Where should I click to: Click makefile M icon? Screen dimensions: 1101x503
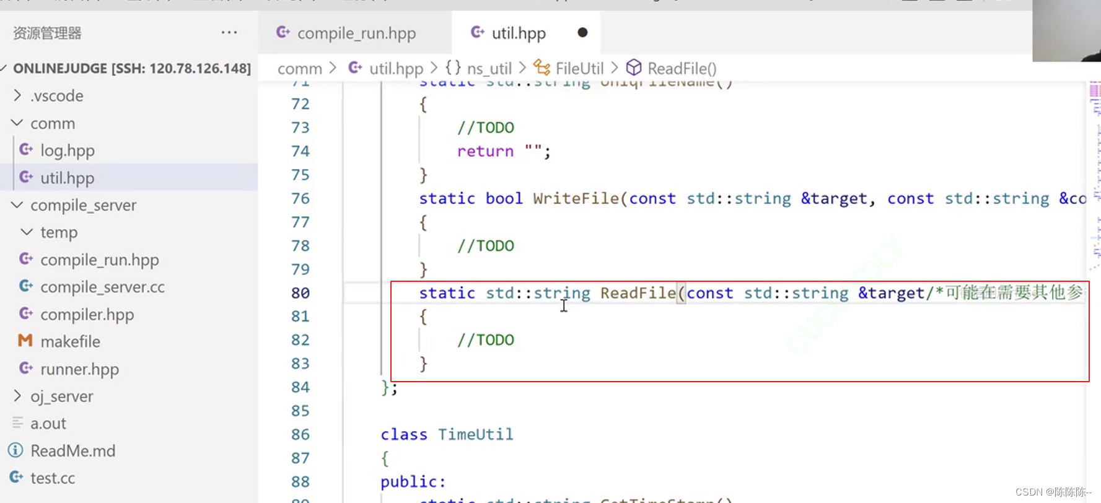tap(25, 341)
